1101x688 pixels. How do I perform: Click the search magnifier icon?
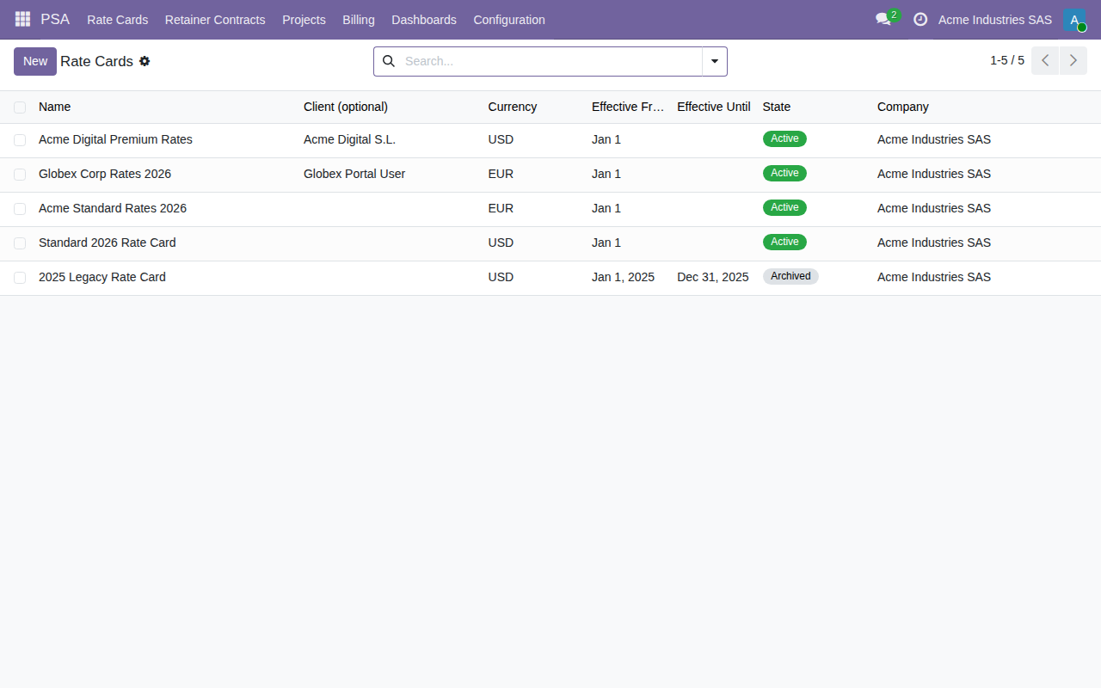389,61
